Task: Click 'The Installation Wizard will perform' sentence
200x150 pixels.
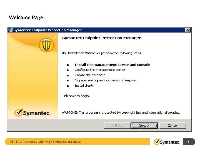Action: [x=102, y=53]
